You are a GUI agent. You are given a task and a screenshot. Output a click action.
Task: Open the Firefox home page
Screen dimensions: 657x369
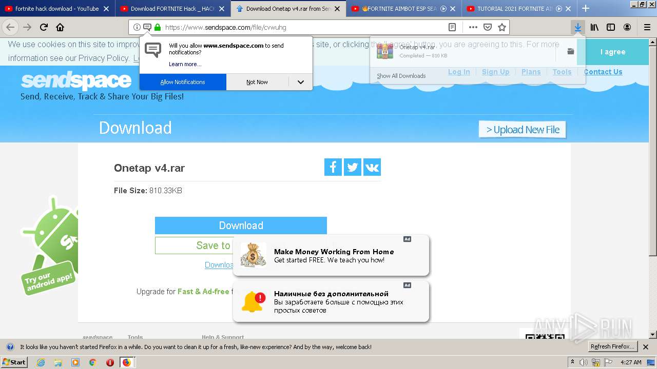[x=60, y=27]
